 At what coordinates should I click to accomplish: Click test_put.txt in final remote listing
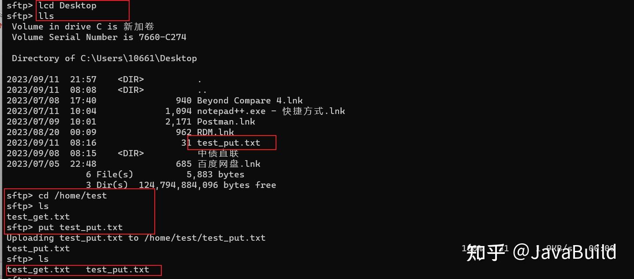tap(118, 270)
